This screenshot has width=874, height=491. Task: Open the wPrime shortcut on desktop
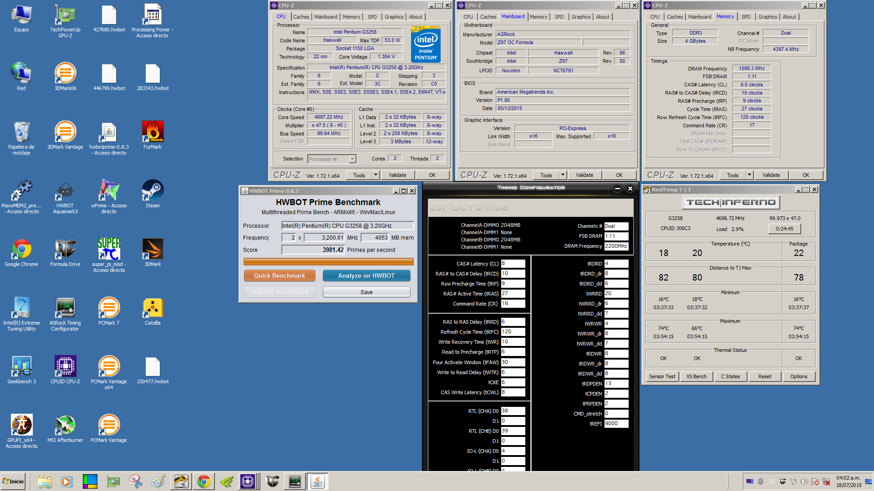point(109,196)
